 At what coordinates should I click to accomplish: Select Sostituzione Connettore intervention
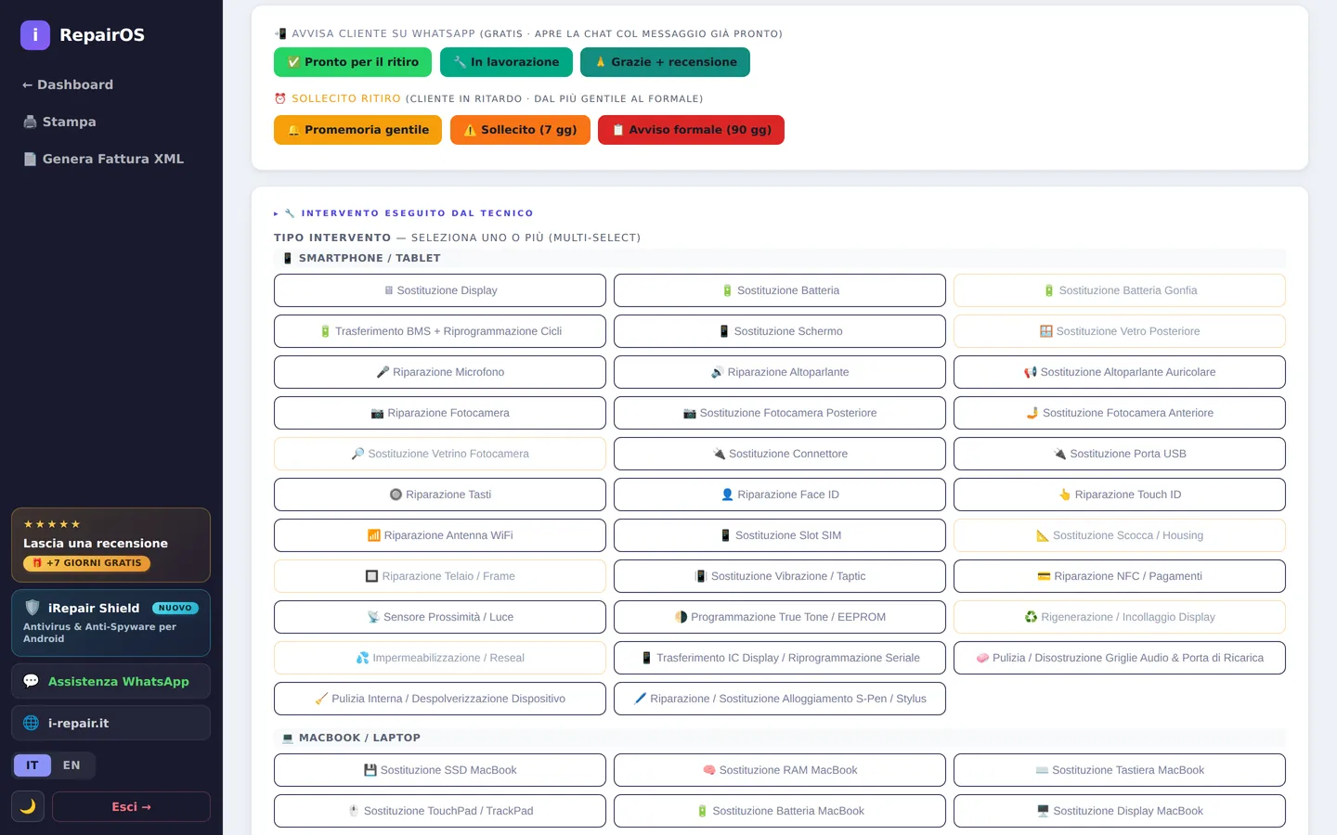(x=780, y=454)
